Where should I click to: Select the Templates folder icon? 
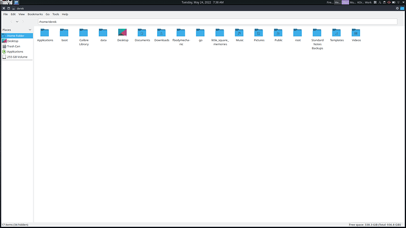[337, 33]
